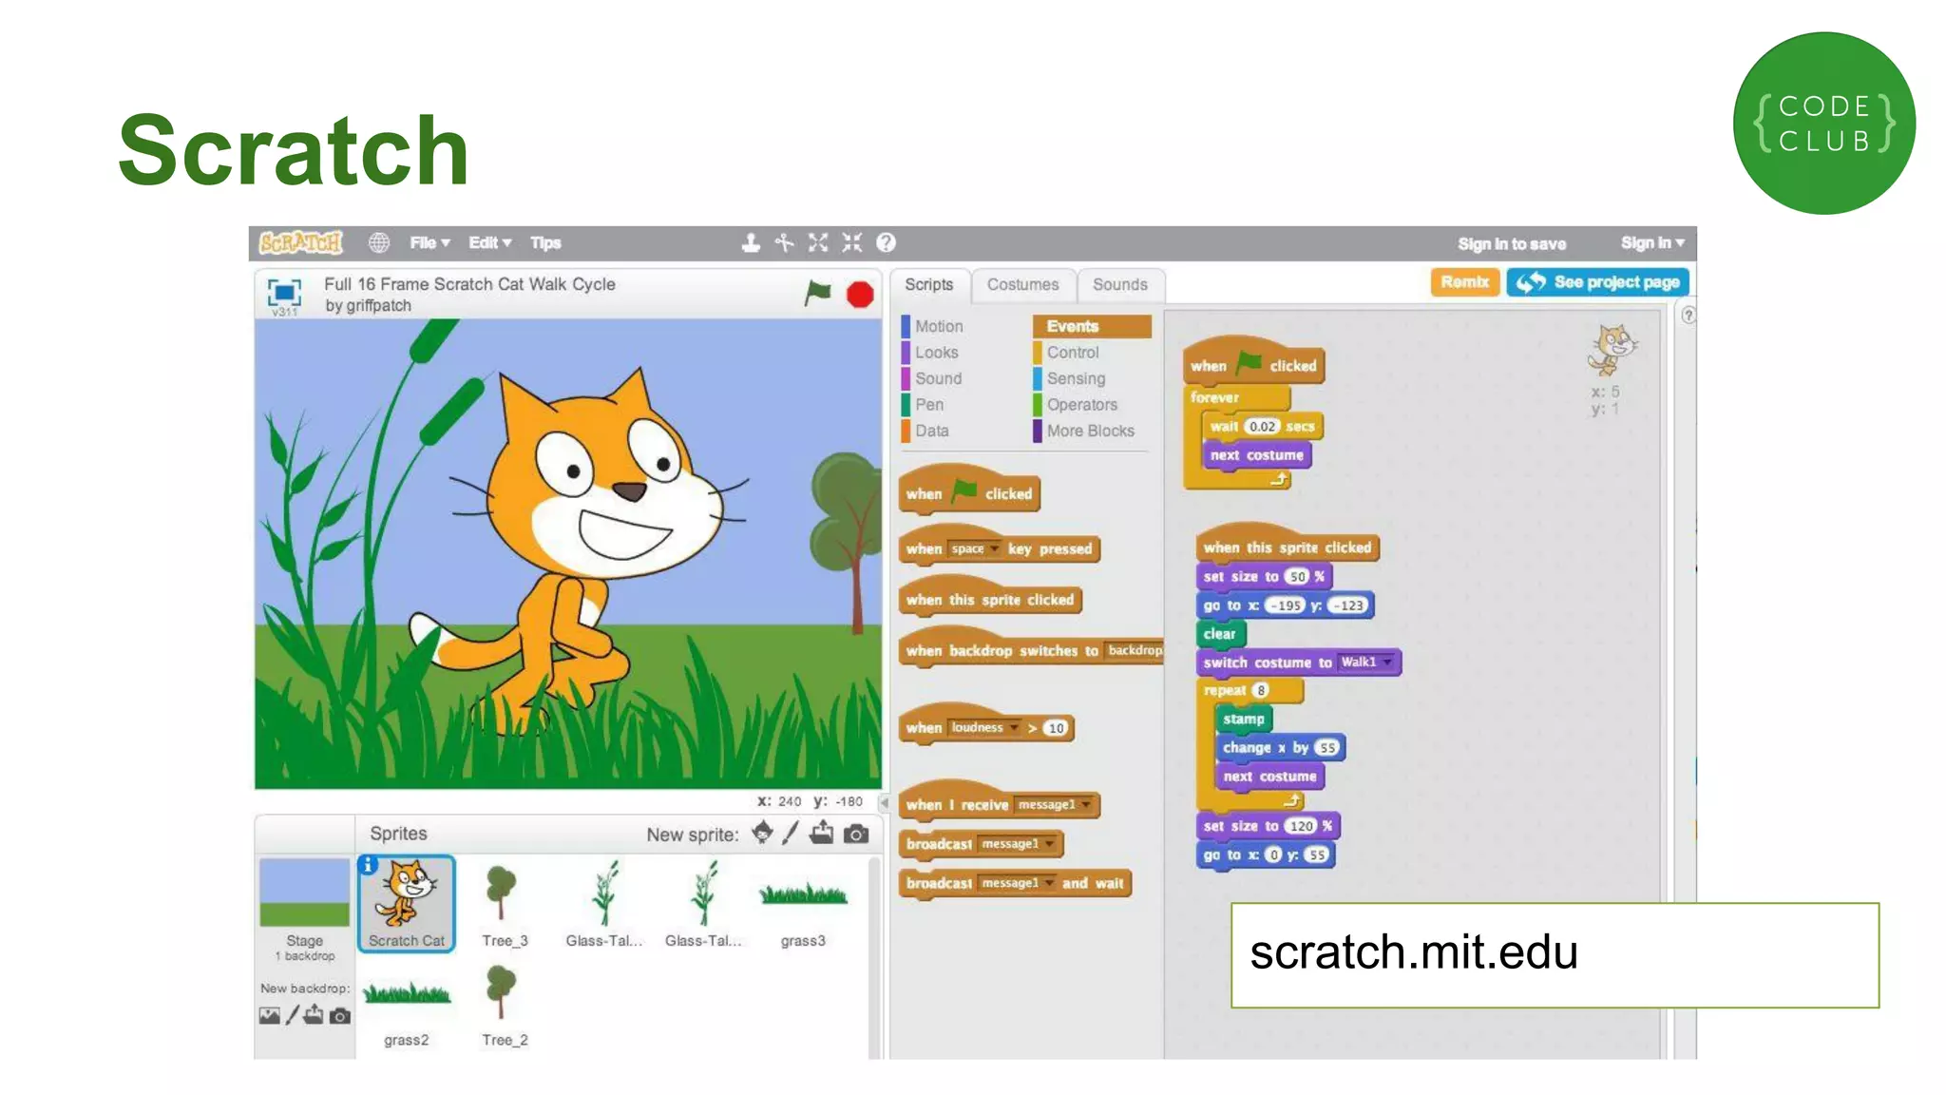This screenshot has height=1095, width=1946.
Task: Open the File menu
Action: click(429, 243)
